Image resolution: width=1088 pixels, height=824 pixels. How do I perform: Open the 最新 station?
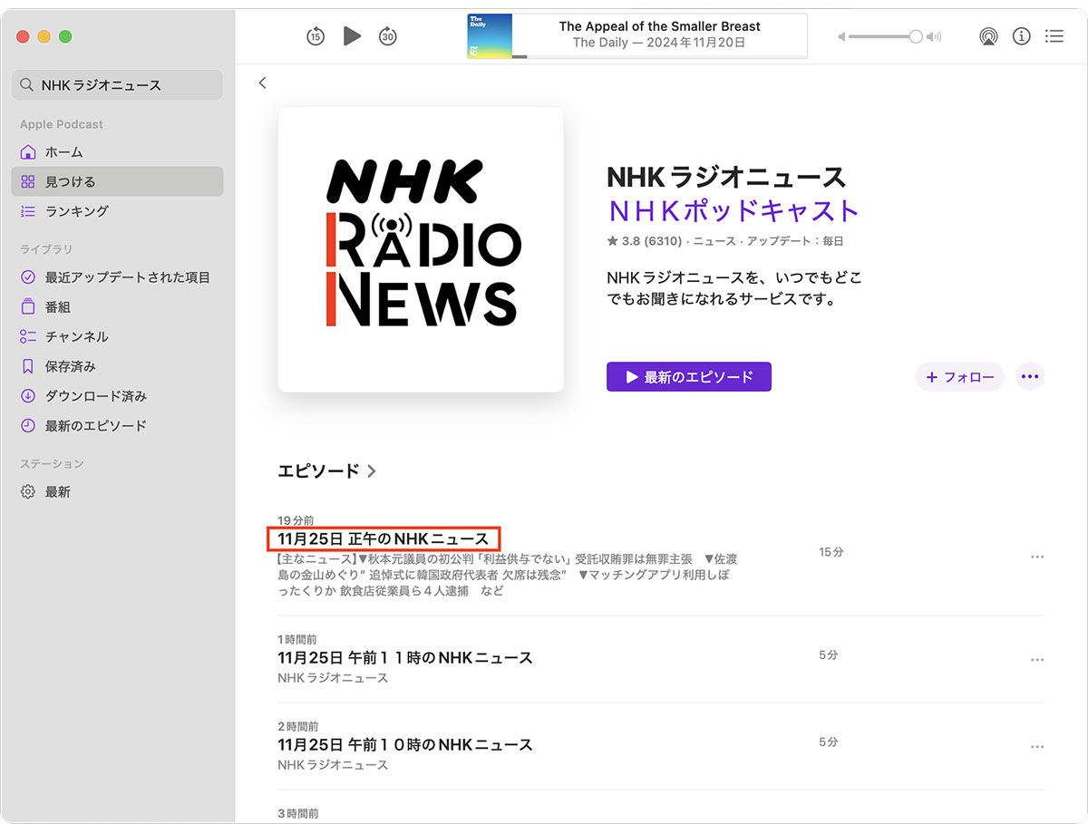(x=117, y=492)
